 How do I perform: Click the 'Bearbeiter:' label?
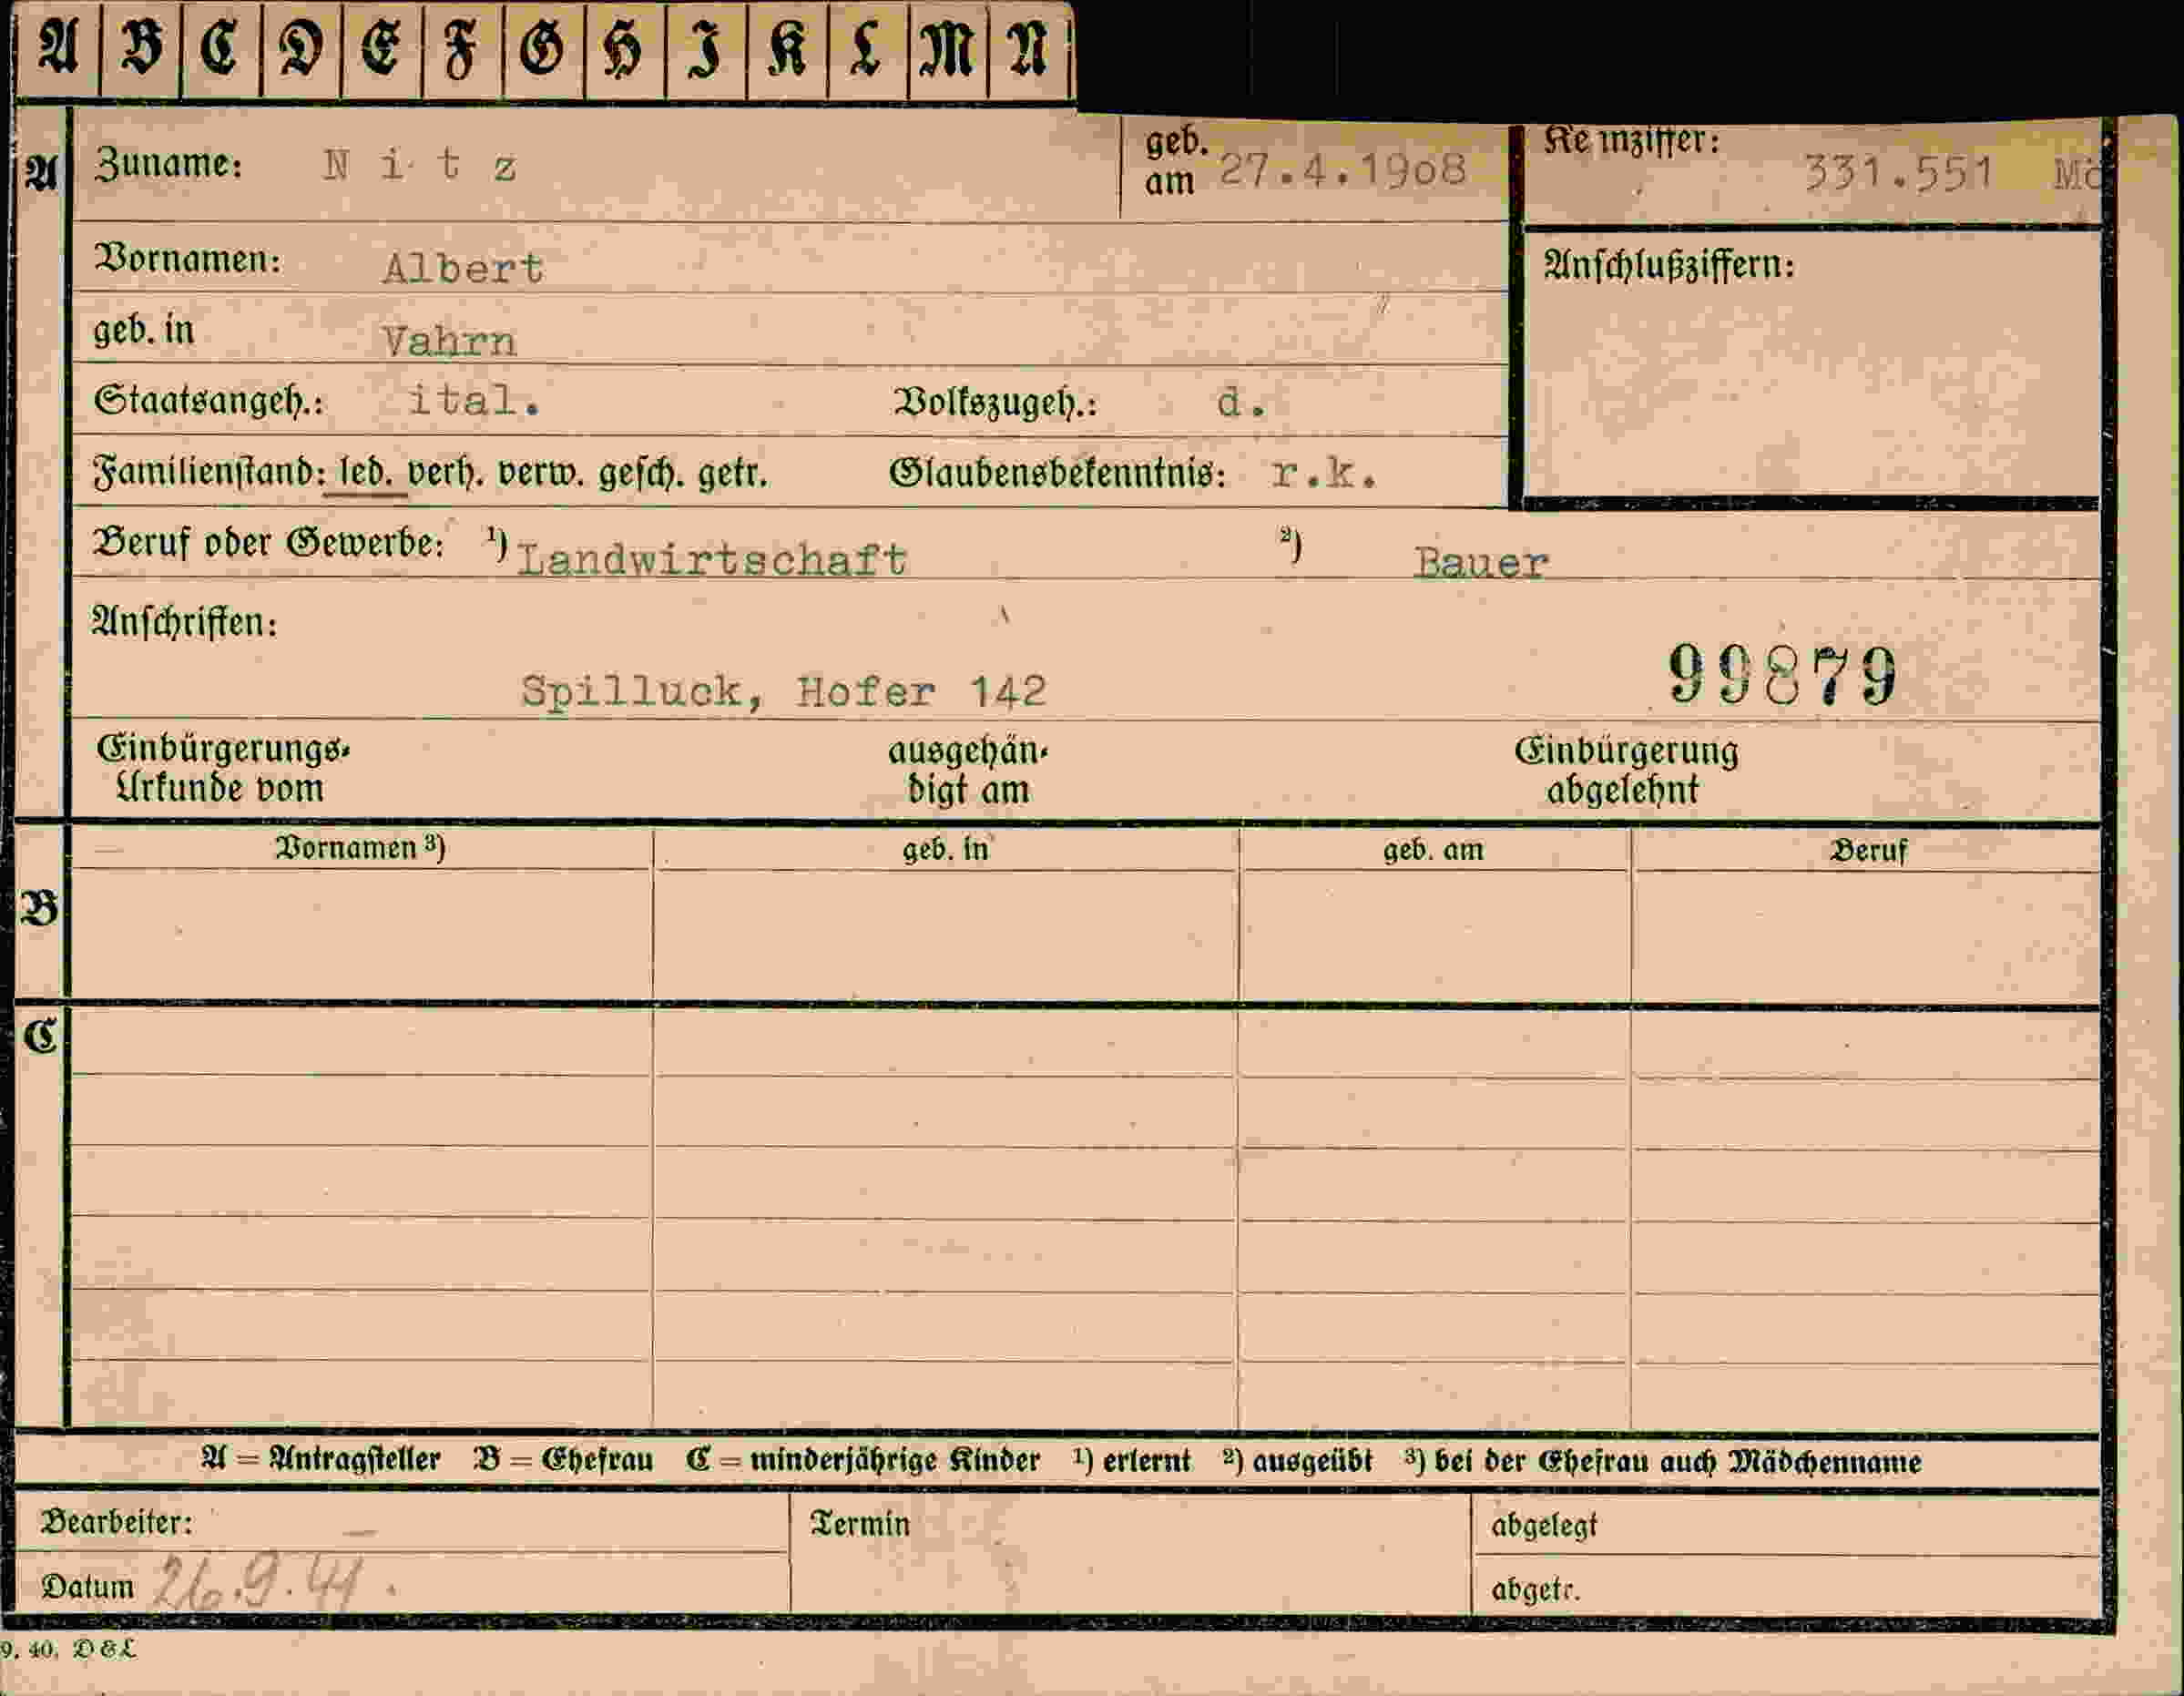coord(117,1523)
